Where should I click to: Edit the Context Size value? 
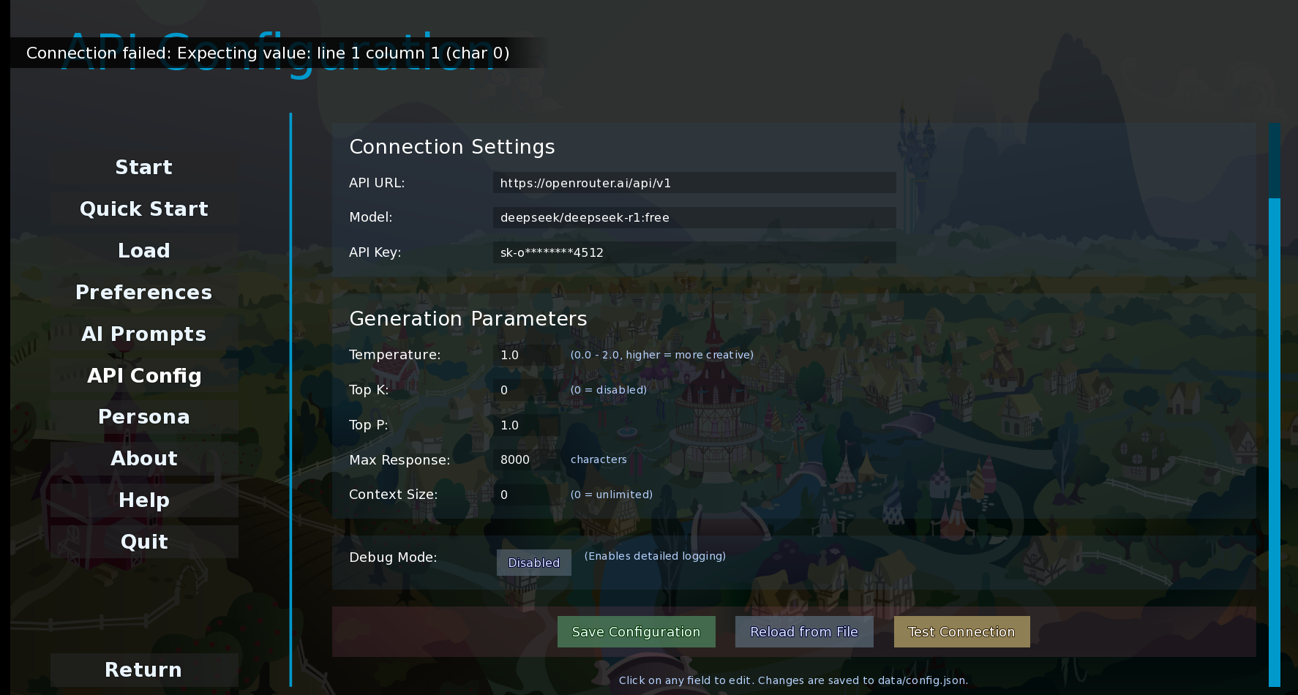coord(527,495)
